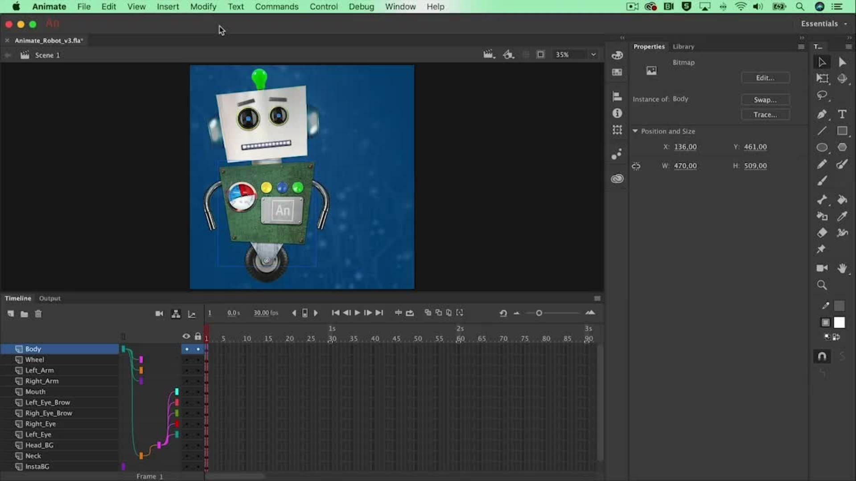Activate the Camera tool

pyautogui.click(x=822, y=268)
